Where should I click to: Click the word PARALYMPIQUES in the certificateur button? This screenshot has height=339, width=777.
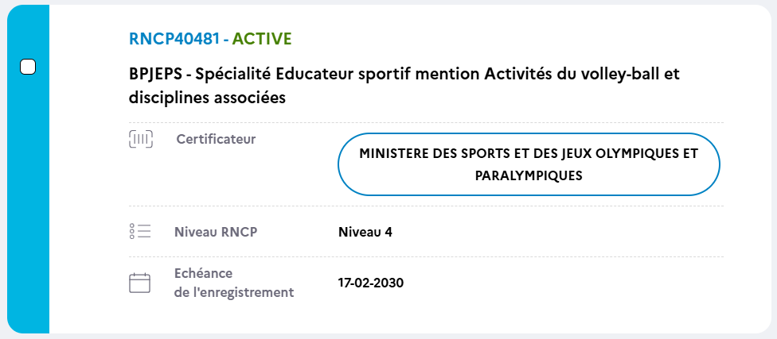click(x=529, y=175)
